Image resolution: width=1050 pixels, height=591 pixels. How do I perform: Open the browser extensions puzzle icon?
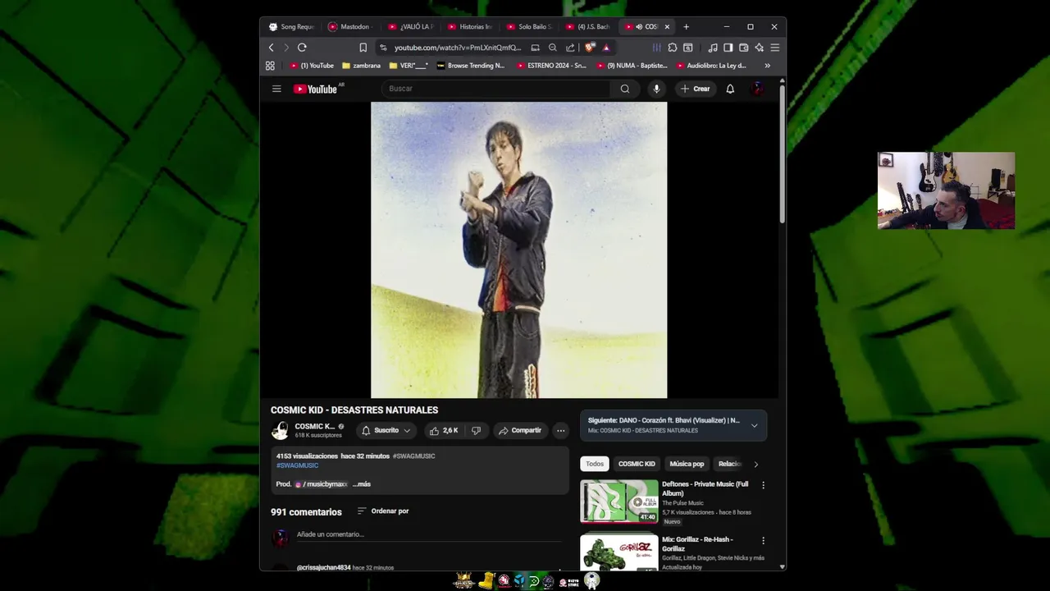point(673,48)
